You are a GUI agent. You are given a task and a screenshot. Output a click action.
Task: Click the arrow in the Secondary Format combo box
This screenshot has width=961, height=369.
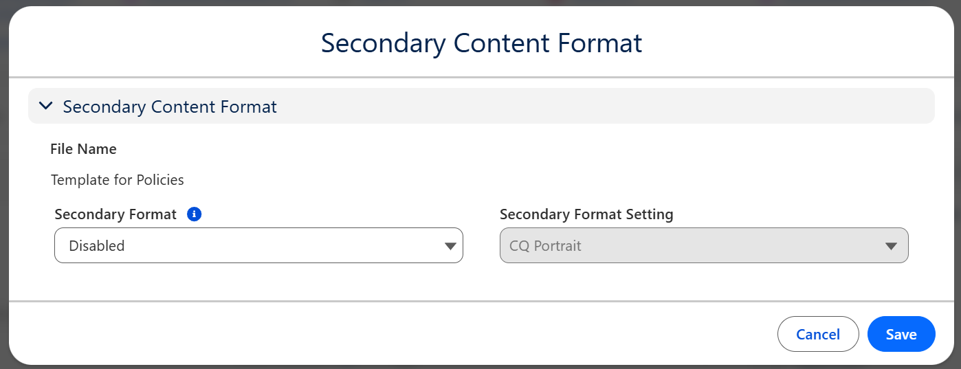[x=450, y=246]
